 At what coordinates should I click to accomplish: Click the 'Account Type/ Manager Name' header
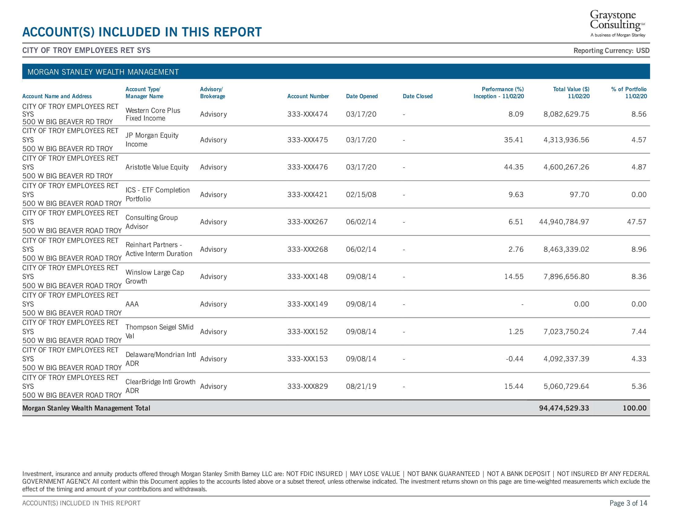tap(144, 93)
